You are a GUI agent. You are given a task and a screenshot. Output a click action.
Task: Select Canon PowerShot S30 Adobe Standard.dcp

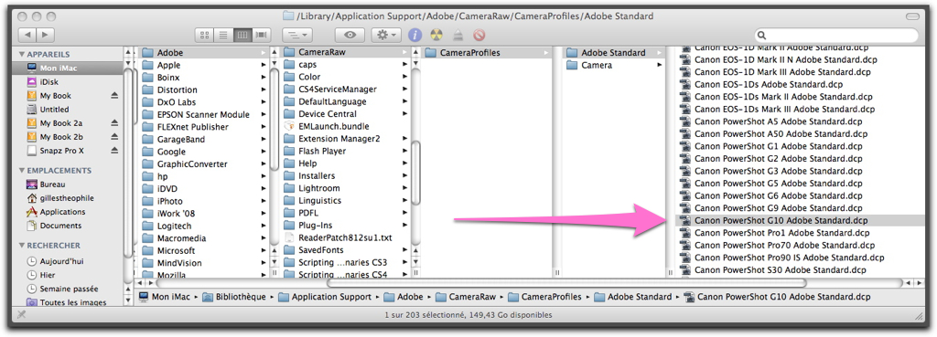(780, 269)
